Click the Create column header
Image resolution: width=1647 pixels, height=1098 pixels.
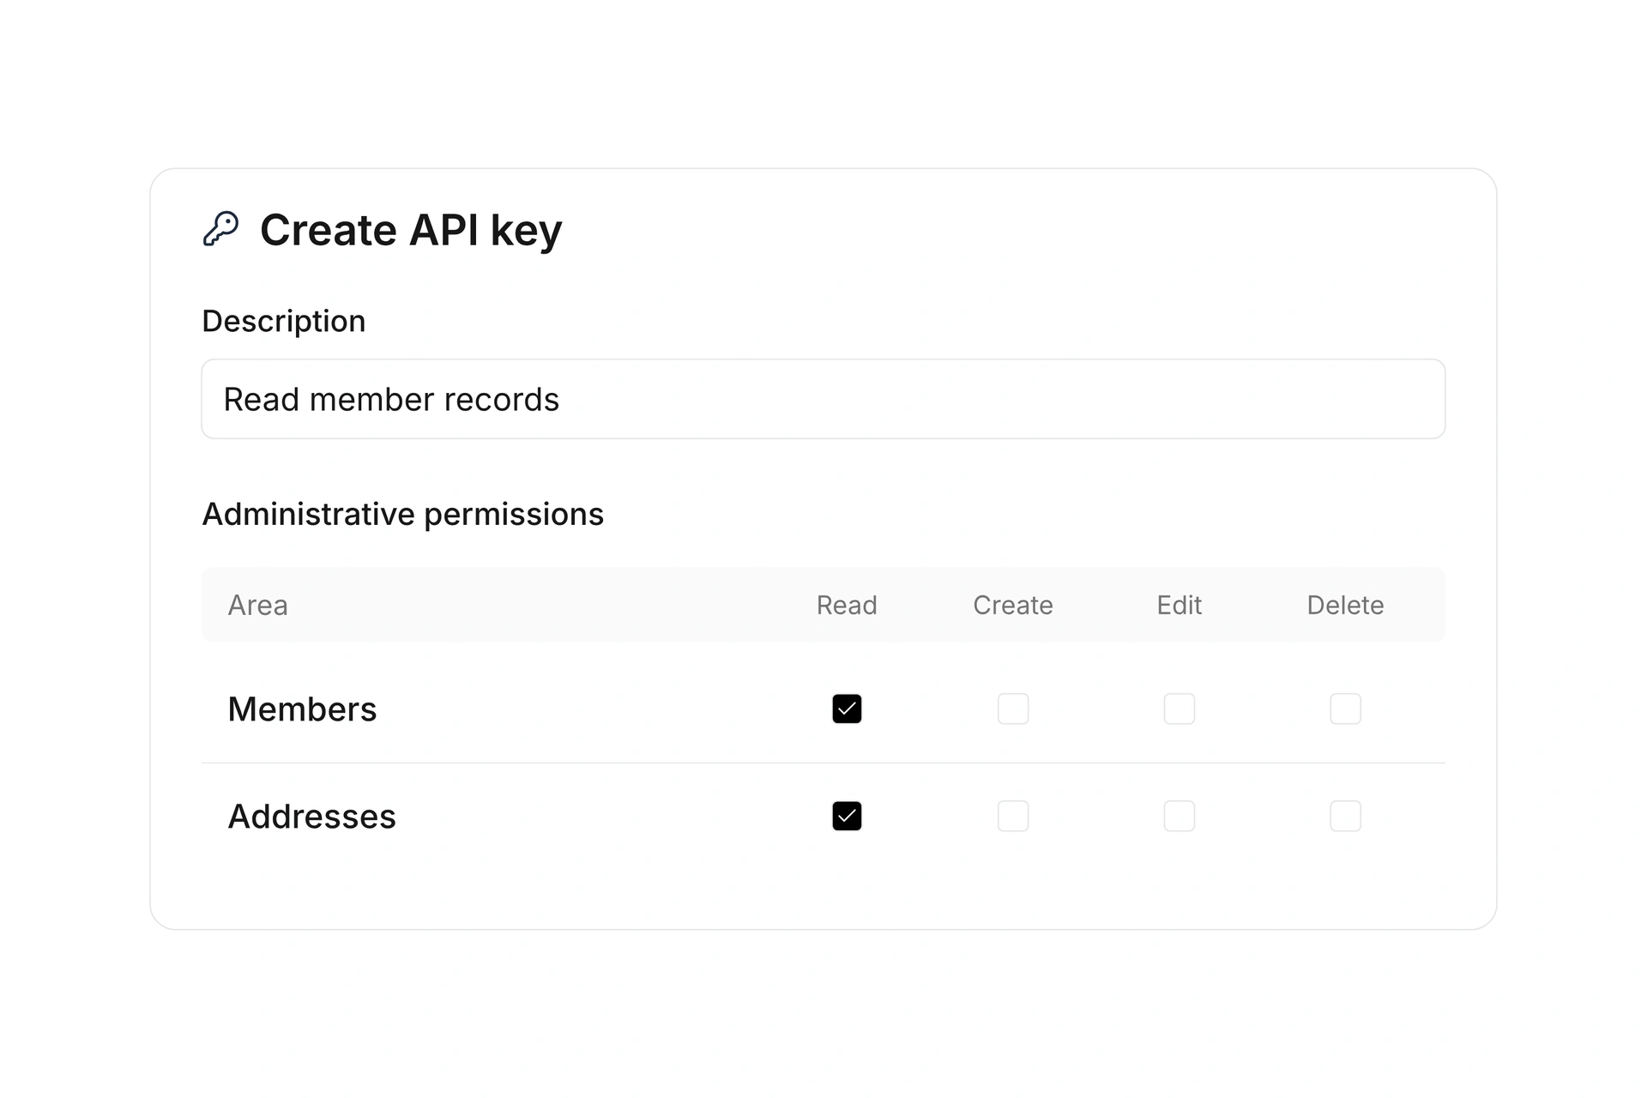(x=1013, y=605)
